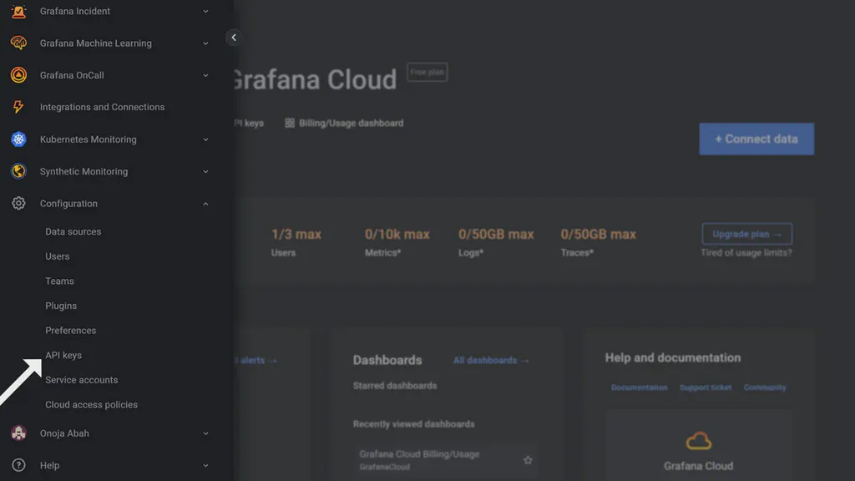The image size is (855, 481).
Task: Open the Configuration gear icon
Action: pos(19,203)
